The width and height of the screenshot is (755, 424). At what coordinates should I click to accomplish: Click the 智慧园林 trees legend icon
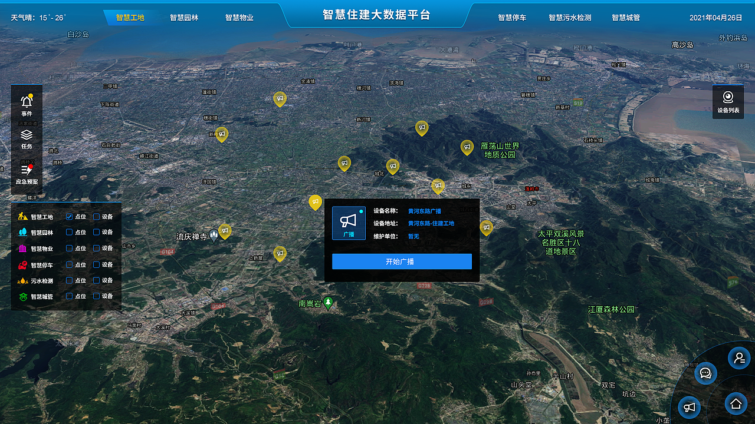click(x=23, y=232)
